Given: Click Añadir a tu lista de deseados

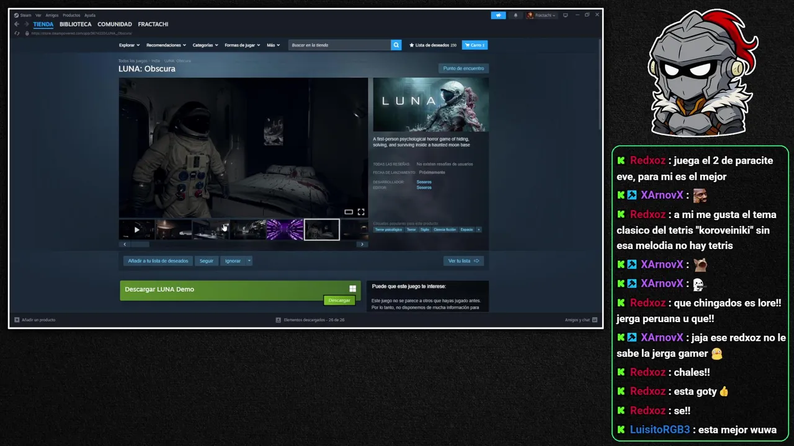Looking at the screenshot, I should tap(158, 261).
